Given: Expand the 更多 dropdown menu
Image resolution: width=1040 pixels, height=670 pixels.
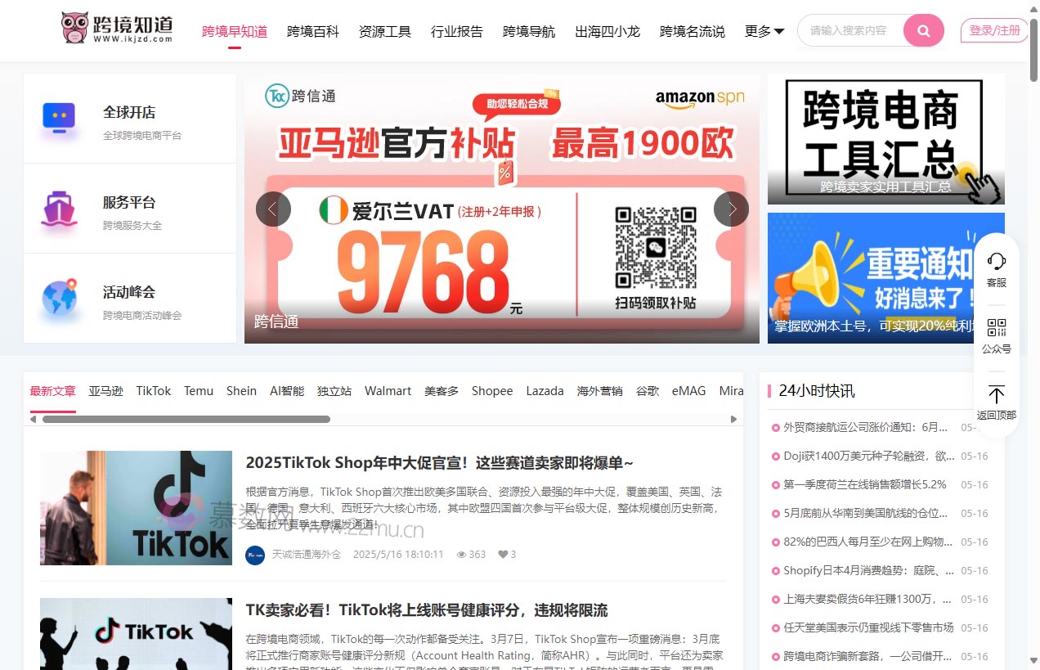Looking at the screenshot, I should click(764, 31).
